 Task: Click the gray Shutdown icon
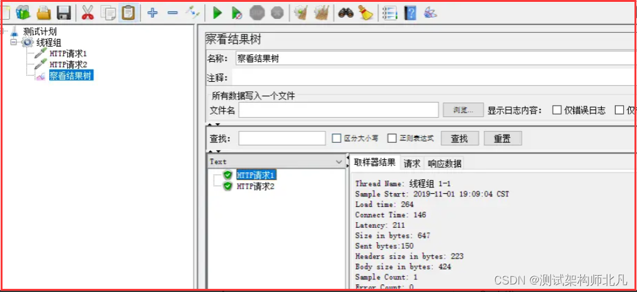pos(277,13)
